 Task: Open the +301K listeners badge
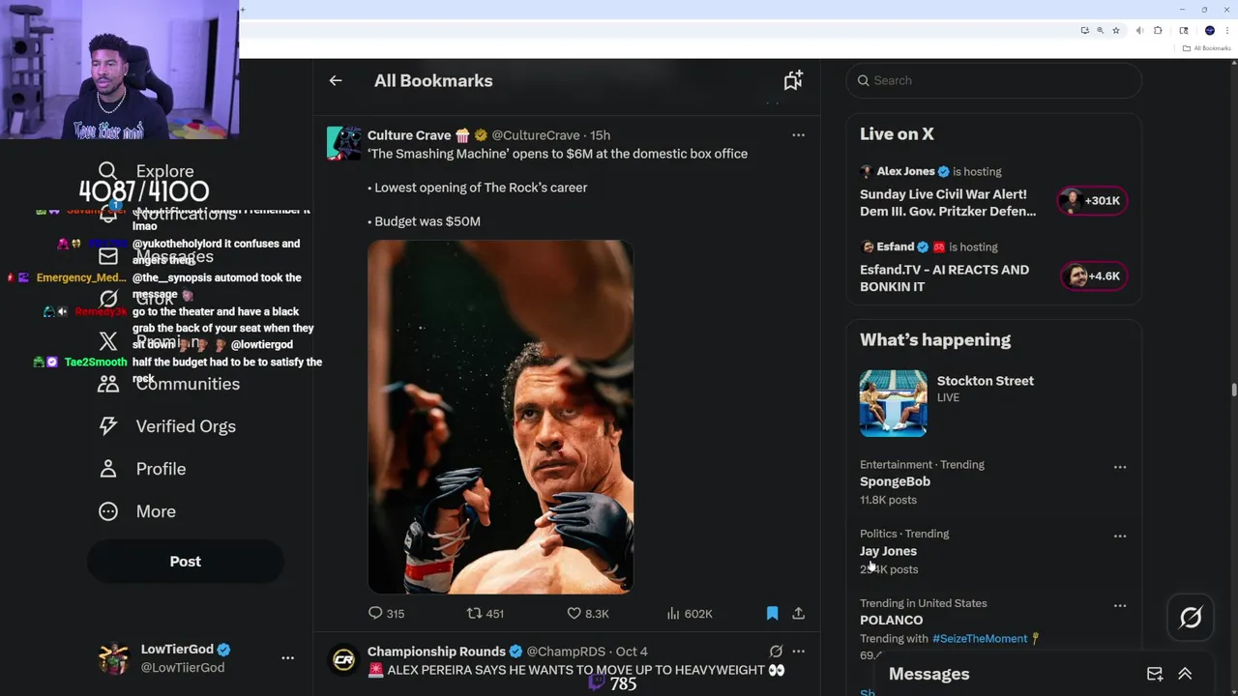click(1092, 201)
